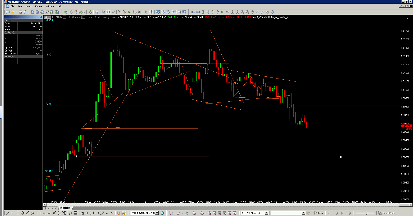This screenshot has height=216, width=413.
Task: Click the Insert Study icon
Action: 70,12
